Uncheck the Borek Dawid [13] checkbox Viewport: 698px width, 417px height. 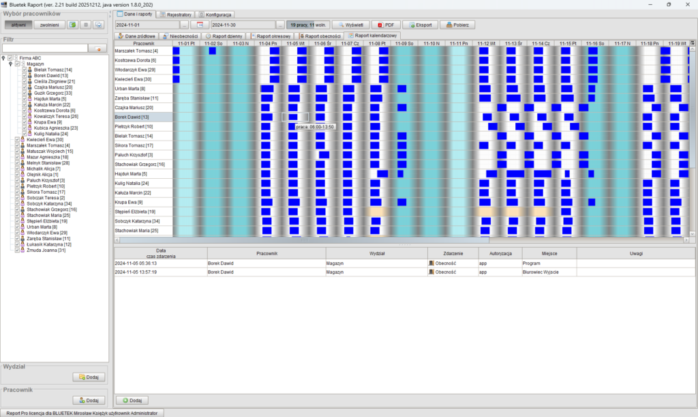pos(25,75)
